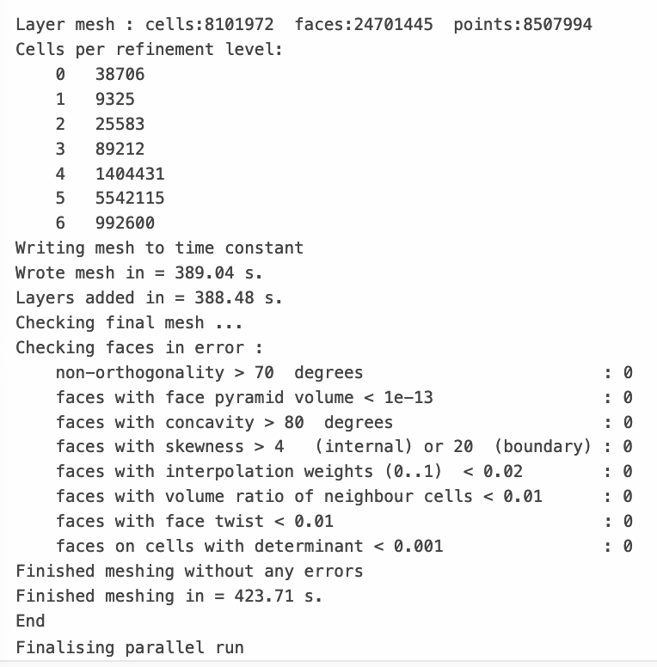Click 'Checking final mesh ...' text
Screen dimensions: 657x667
pos(129,322)
